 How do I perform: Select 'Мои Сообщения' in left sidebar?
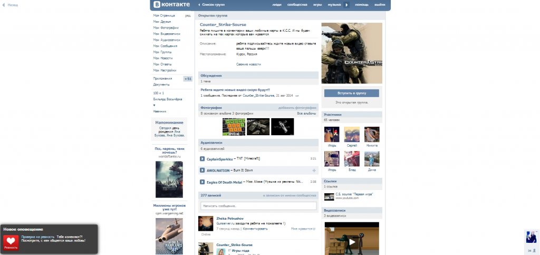(x=166, y=46)
